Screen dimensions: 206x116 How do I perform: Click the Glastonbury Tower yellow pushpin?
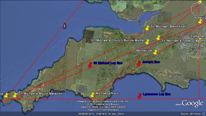click(158, 38)
